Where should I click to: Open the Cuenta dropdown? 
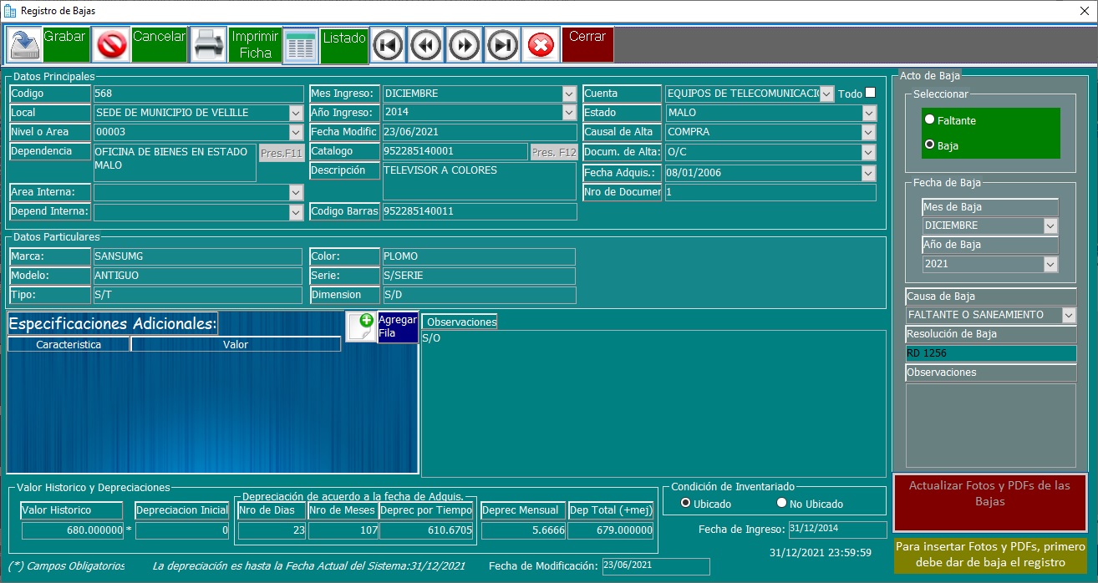(826, 94)
